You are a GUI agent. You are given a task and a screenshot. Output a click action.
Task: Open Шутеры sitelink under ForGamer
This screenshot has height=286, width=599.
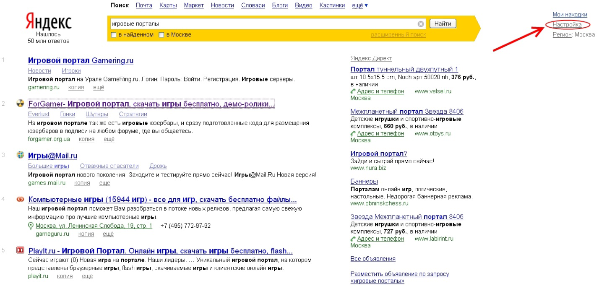97,114
